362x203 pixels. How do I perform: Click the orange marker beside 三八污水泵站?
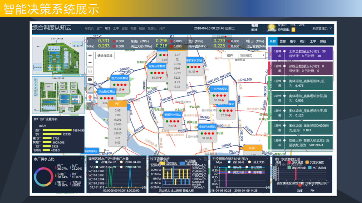pyautogui.click(x=208, y=89)
